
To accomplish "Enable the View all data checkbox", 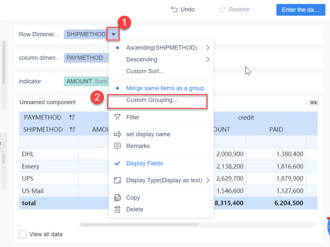I will click(x=23, y=234).
